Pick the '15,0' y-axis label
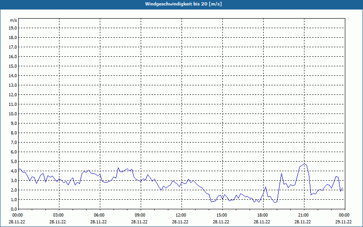 13,66
